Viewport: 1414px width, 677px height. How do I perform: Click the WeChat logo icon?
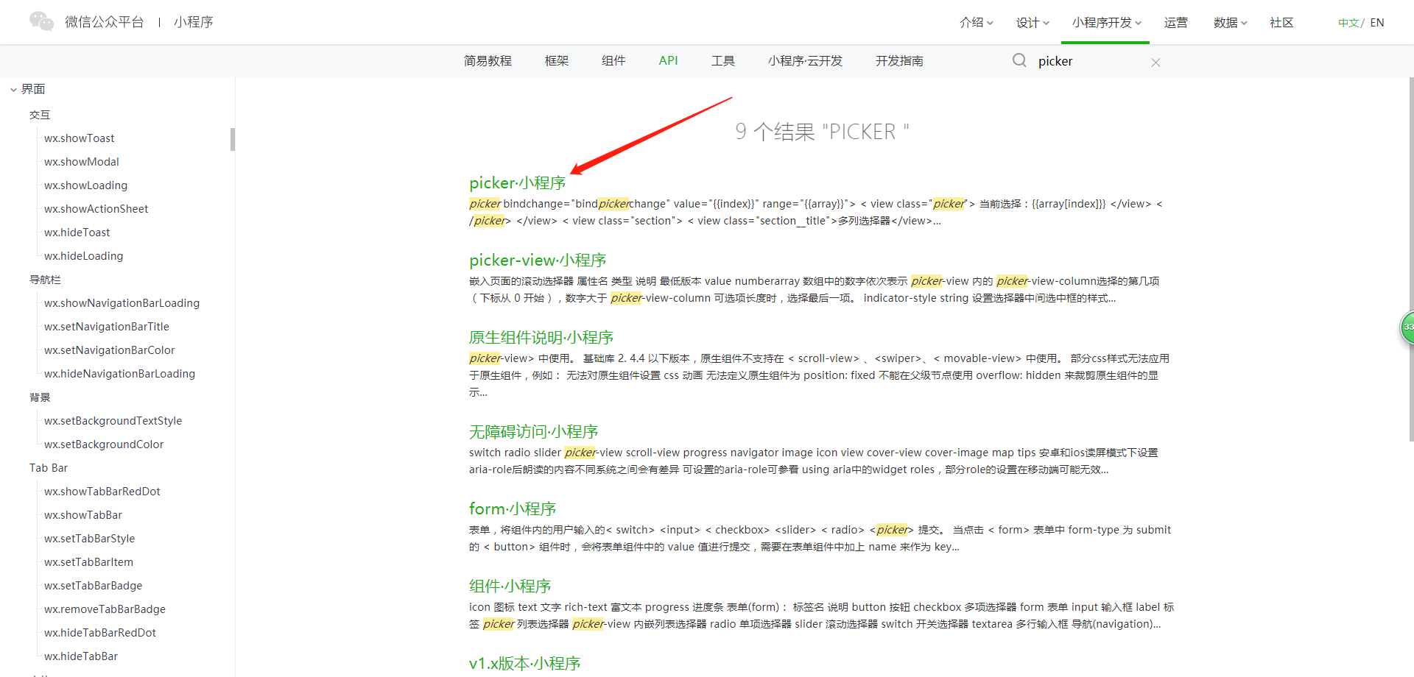coord(41,21)
